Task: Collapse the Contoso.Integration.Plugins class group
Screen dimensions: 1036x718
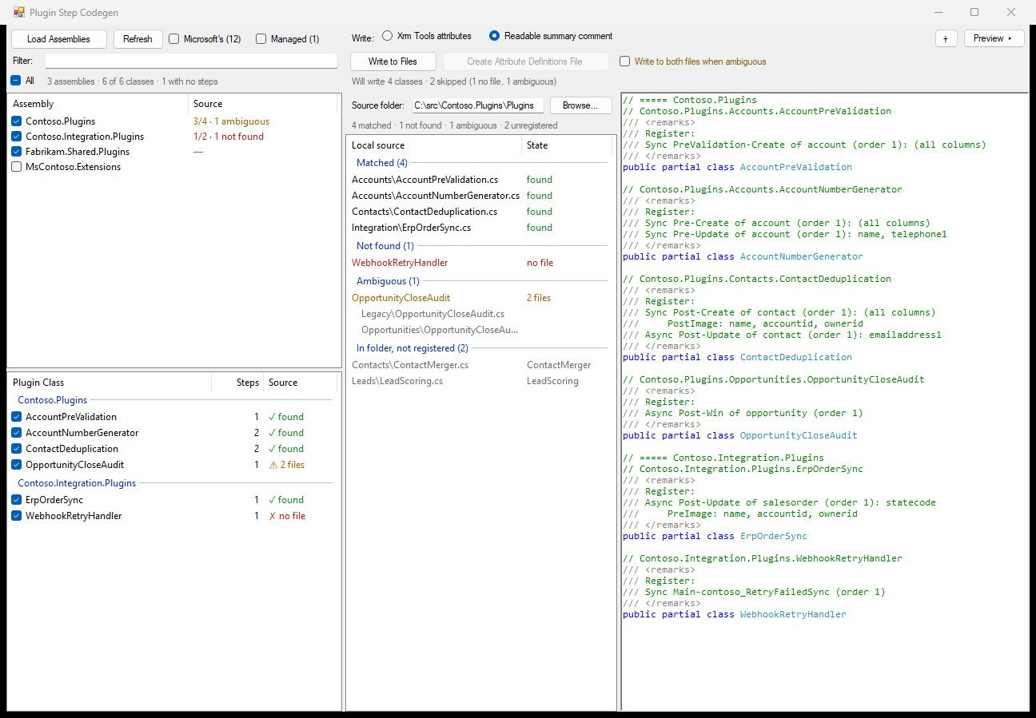Action: coord(77,483)
